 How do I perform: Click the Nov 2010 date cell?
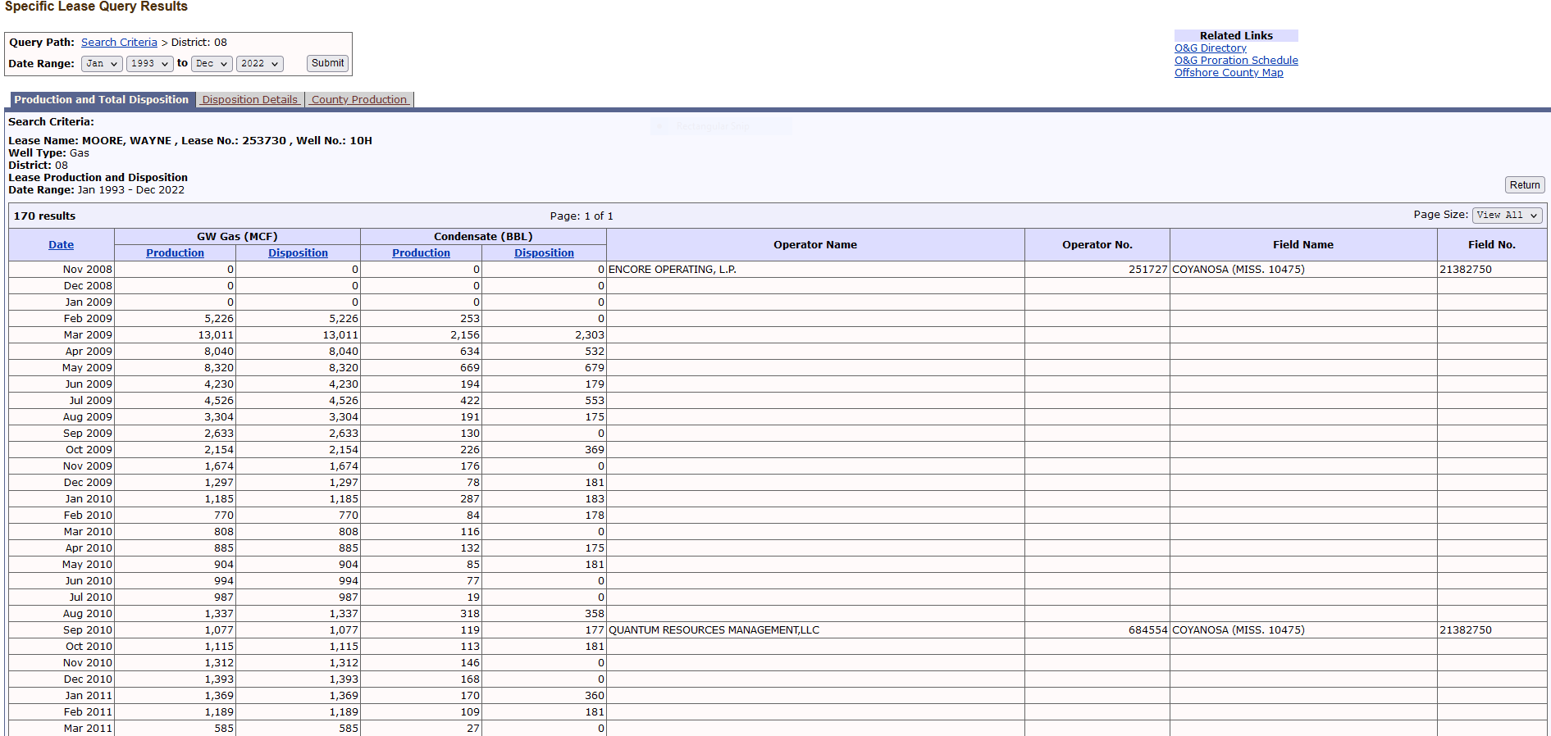62,663
